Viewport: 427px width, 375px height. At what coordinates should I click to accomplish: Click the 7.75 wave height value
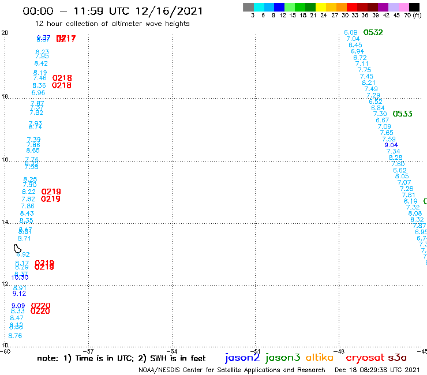coord(364,70)
